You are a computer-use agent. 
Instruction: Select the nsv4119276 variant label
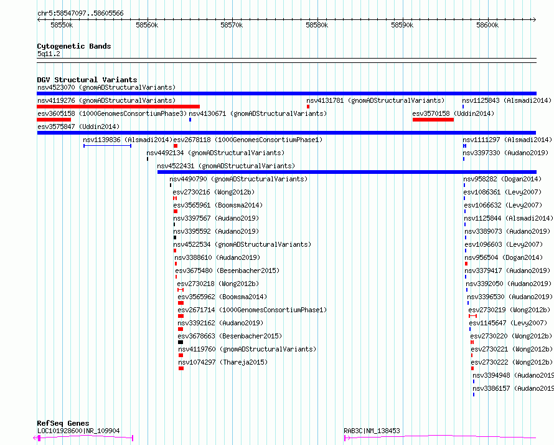click(x=106, y=100)
